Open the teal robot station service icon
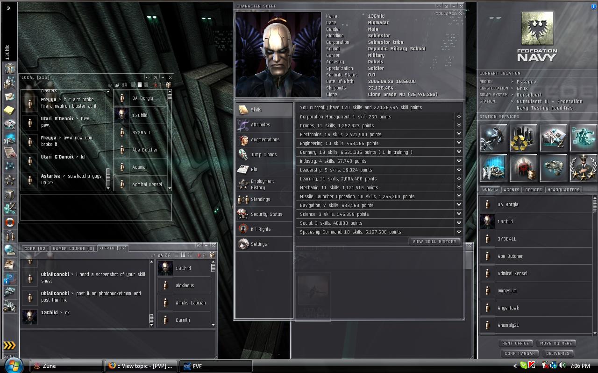The width and height of the screenshot is (598, 373). [584, 138]
